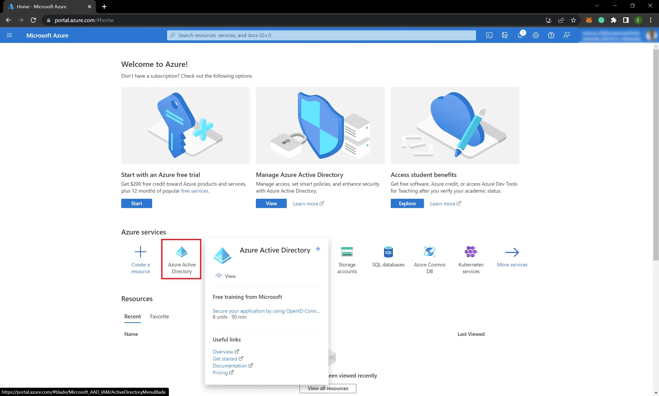
Task: Open Learn more link for student benefits
Action: 445,204
